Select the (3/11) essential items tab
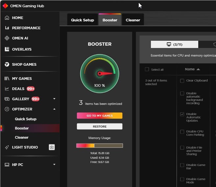The image size is (216, 187). click(174, 44)
